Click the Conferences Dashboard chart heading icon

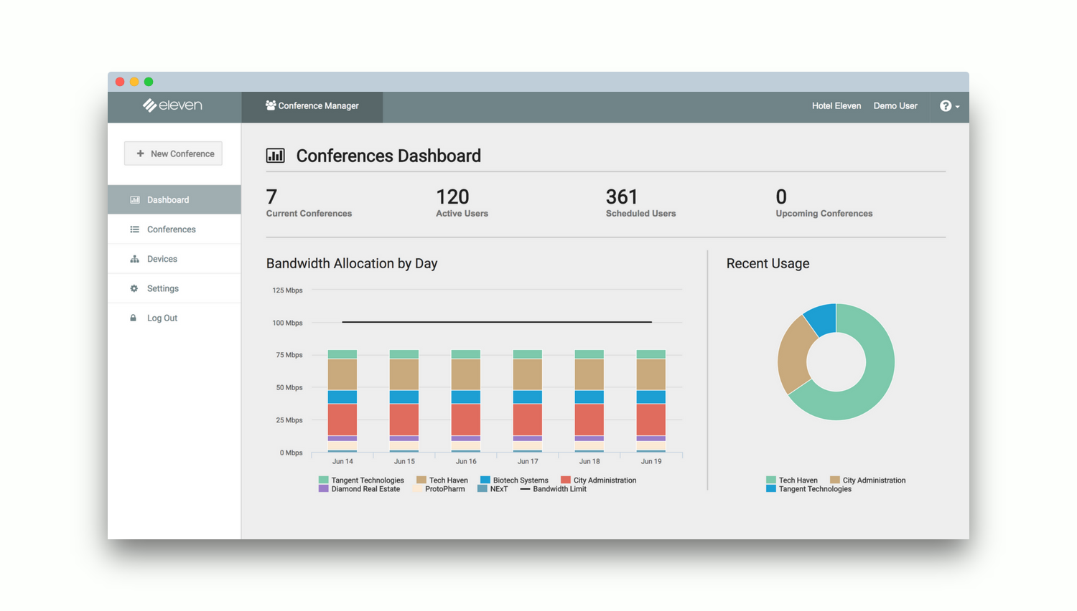tap(276, 156)
